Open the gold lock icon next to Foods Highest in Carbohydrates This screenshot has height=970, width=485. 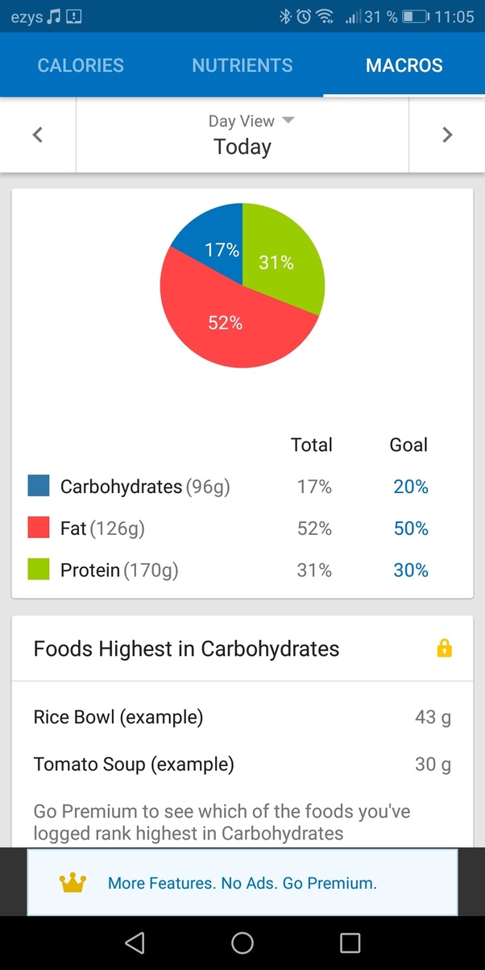click(443, 649)
